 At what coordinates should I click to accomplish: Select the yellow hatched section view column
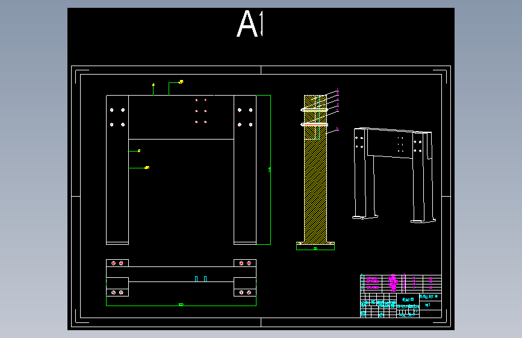tap(315, 170)
